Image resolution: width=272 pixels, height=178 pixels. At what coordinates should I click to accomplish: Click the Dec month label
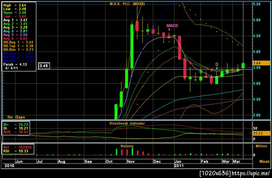[x=157, y=162]
